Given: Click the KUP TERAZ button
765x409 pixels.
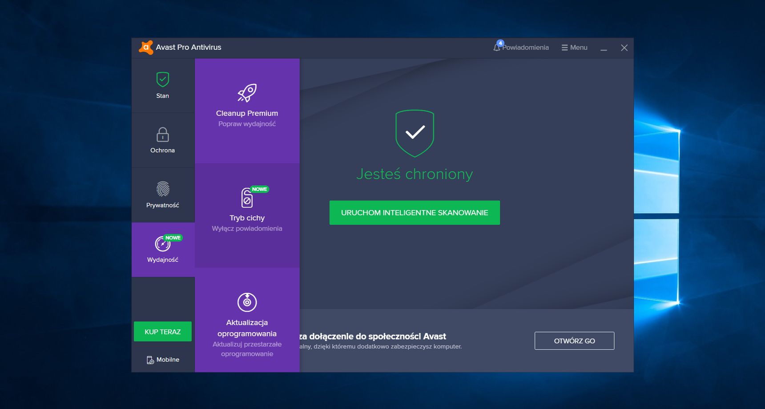Looking at the screenshot, I should tap(163, 332).
